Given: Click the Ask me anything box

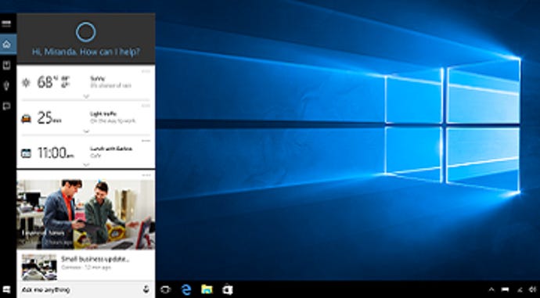Looking at the screenshot, I should pyautogui.click(x=86, y=289).
